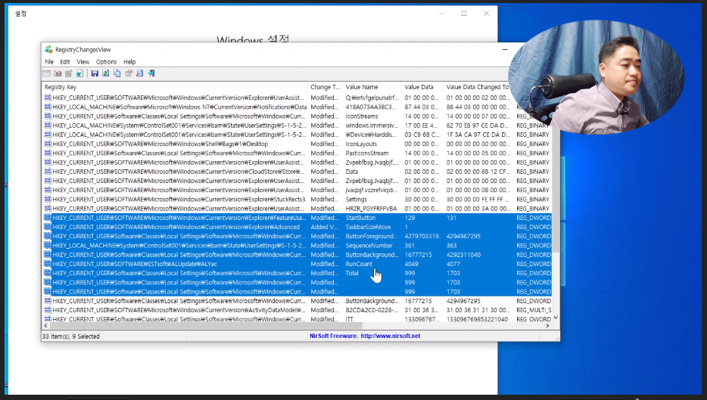Select the Settings value name cell

click(x=357, y=199)
